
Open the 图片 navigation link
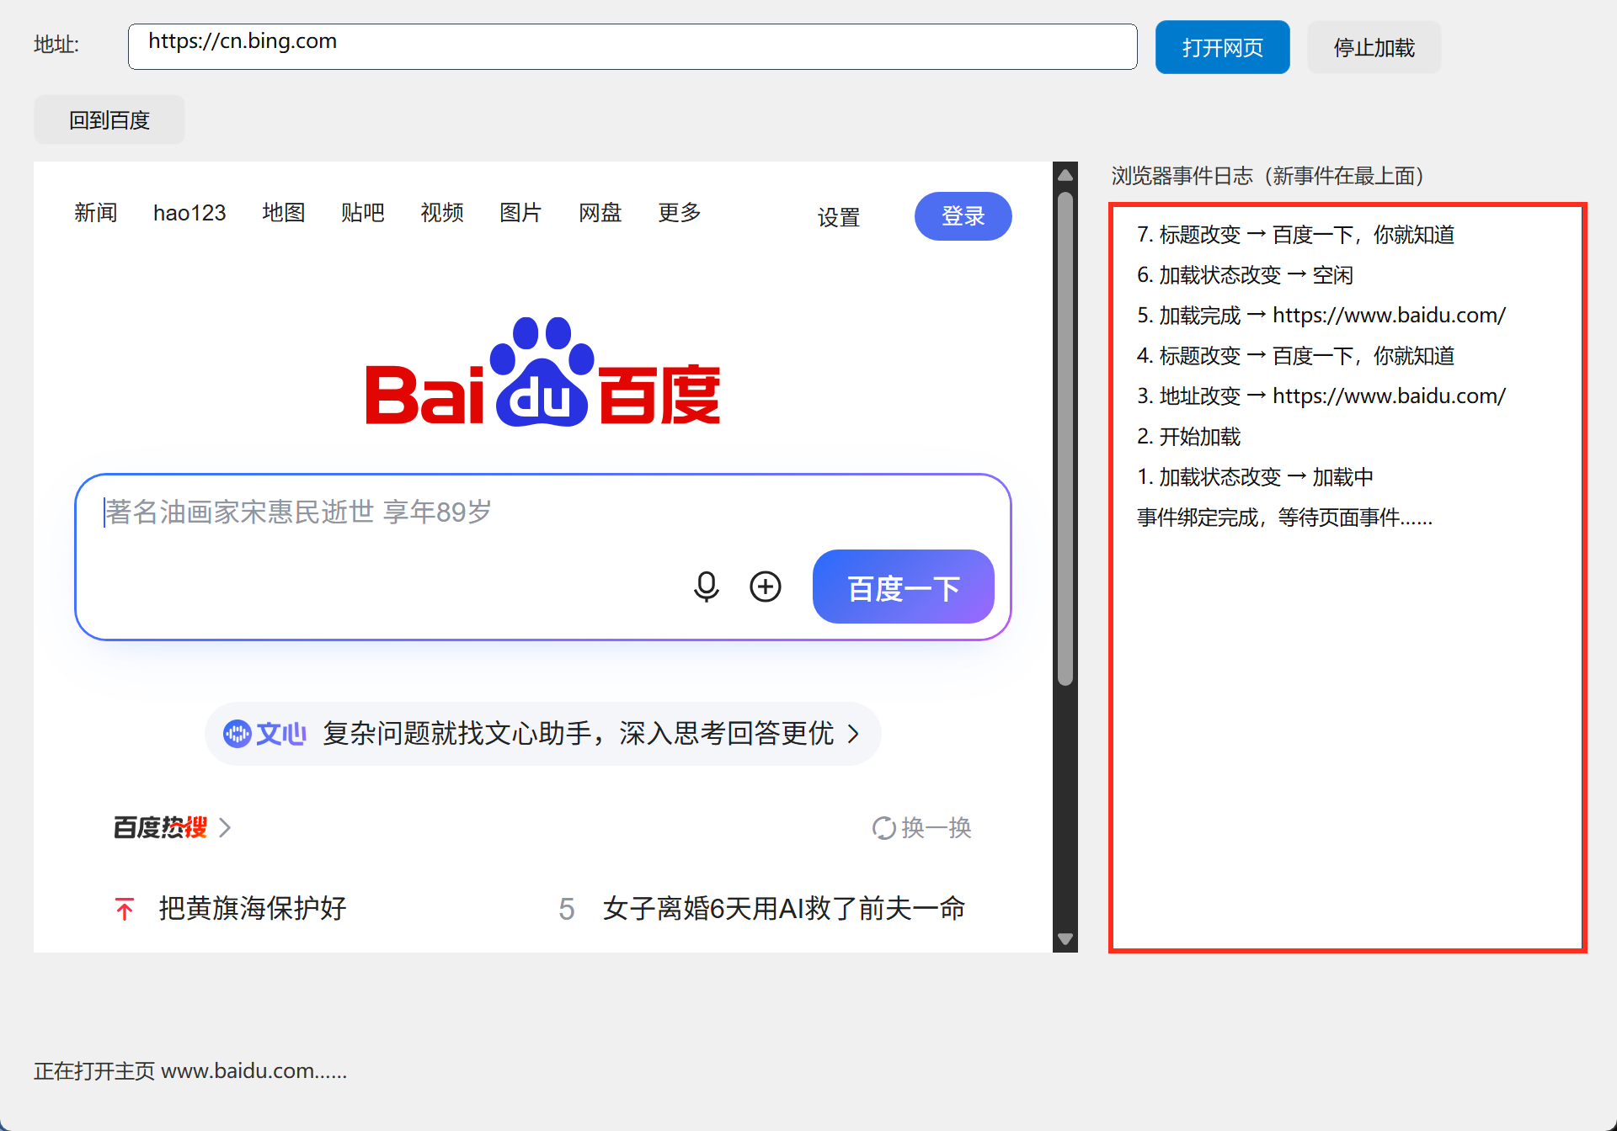coord(520,213)
